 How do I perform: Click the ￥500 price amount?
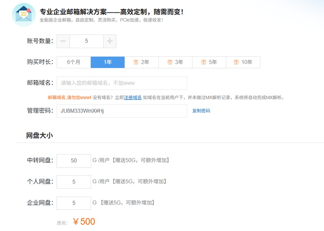pos(84,221)
